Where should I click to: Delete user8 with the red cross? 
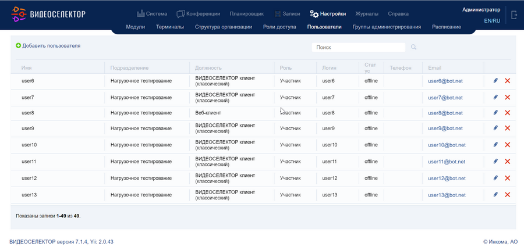507,113
